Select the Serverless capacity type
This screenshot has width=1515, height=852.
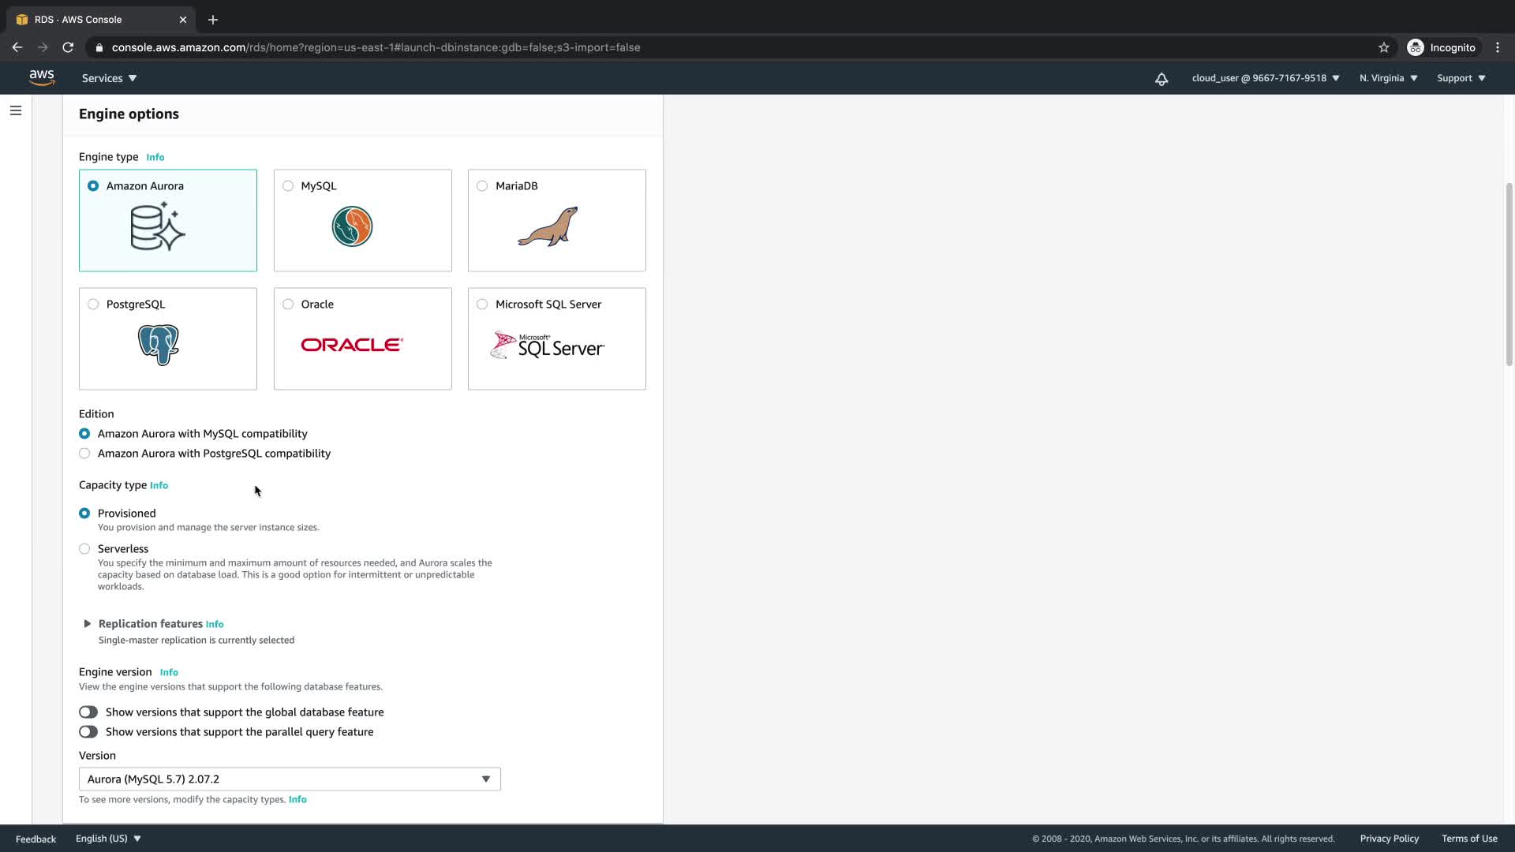pos(84,549)
